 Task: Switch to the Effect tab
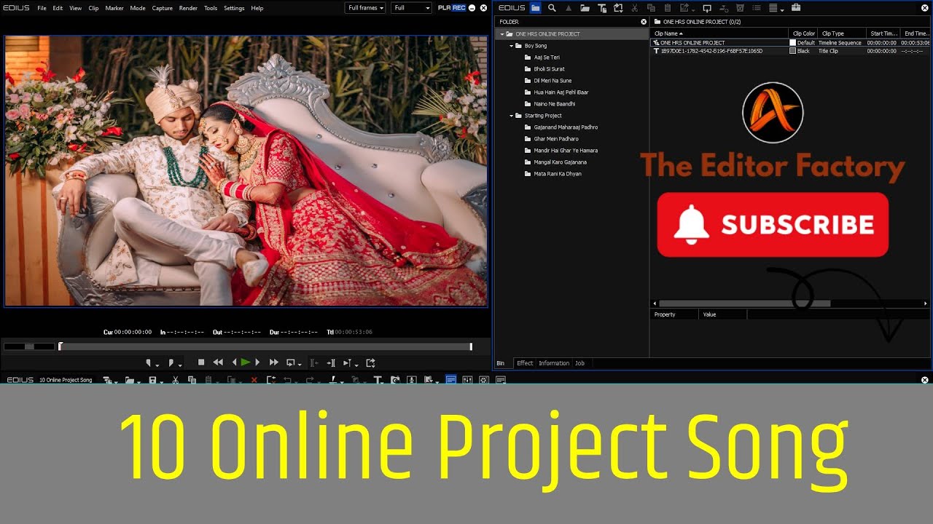[525, 363]
